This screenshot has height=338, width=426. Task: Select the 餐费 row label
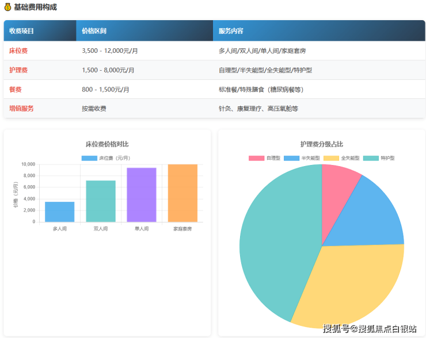(16, 90)
